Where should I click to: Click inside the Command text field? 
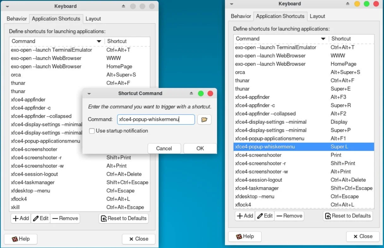(x=155, y=119)
